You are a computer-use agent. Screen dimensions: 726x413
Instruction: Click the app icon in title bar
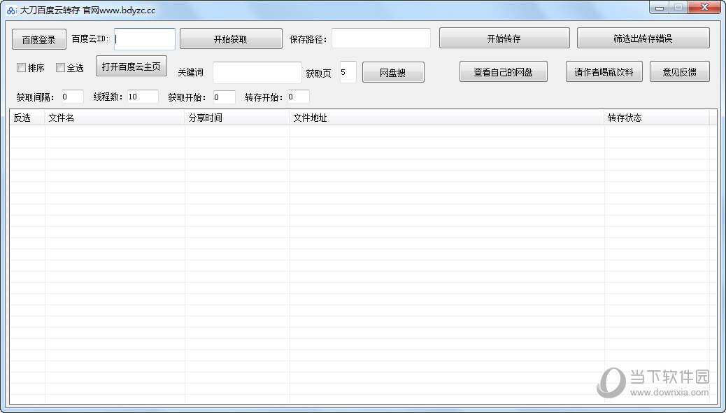click(11, 10)
